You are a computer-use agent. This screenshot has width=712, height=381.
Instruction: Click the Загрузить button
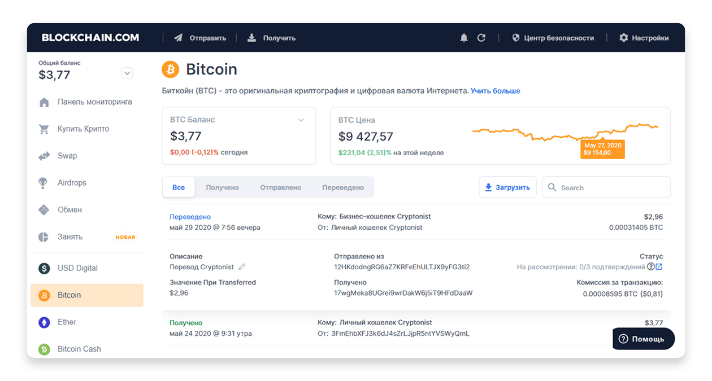coord(508,187)
